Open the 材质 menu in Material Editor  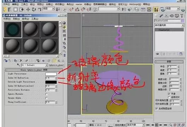pos(7,19)
